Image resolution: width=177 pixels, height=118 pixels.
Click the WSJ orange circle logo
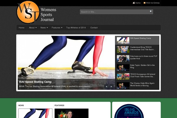tap(28, 12)
